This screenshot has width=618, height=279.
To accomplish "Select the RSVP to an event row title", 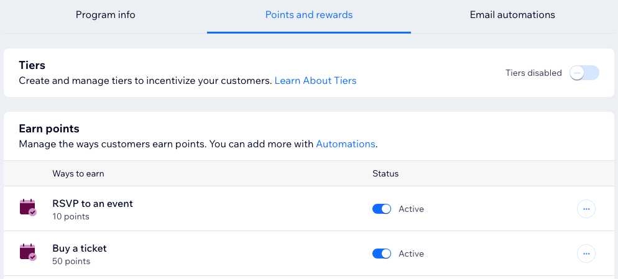I will click(x=93, y=204).
